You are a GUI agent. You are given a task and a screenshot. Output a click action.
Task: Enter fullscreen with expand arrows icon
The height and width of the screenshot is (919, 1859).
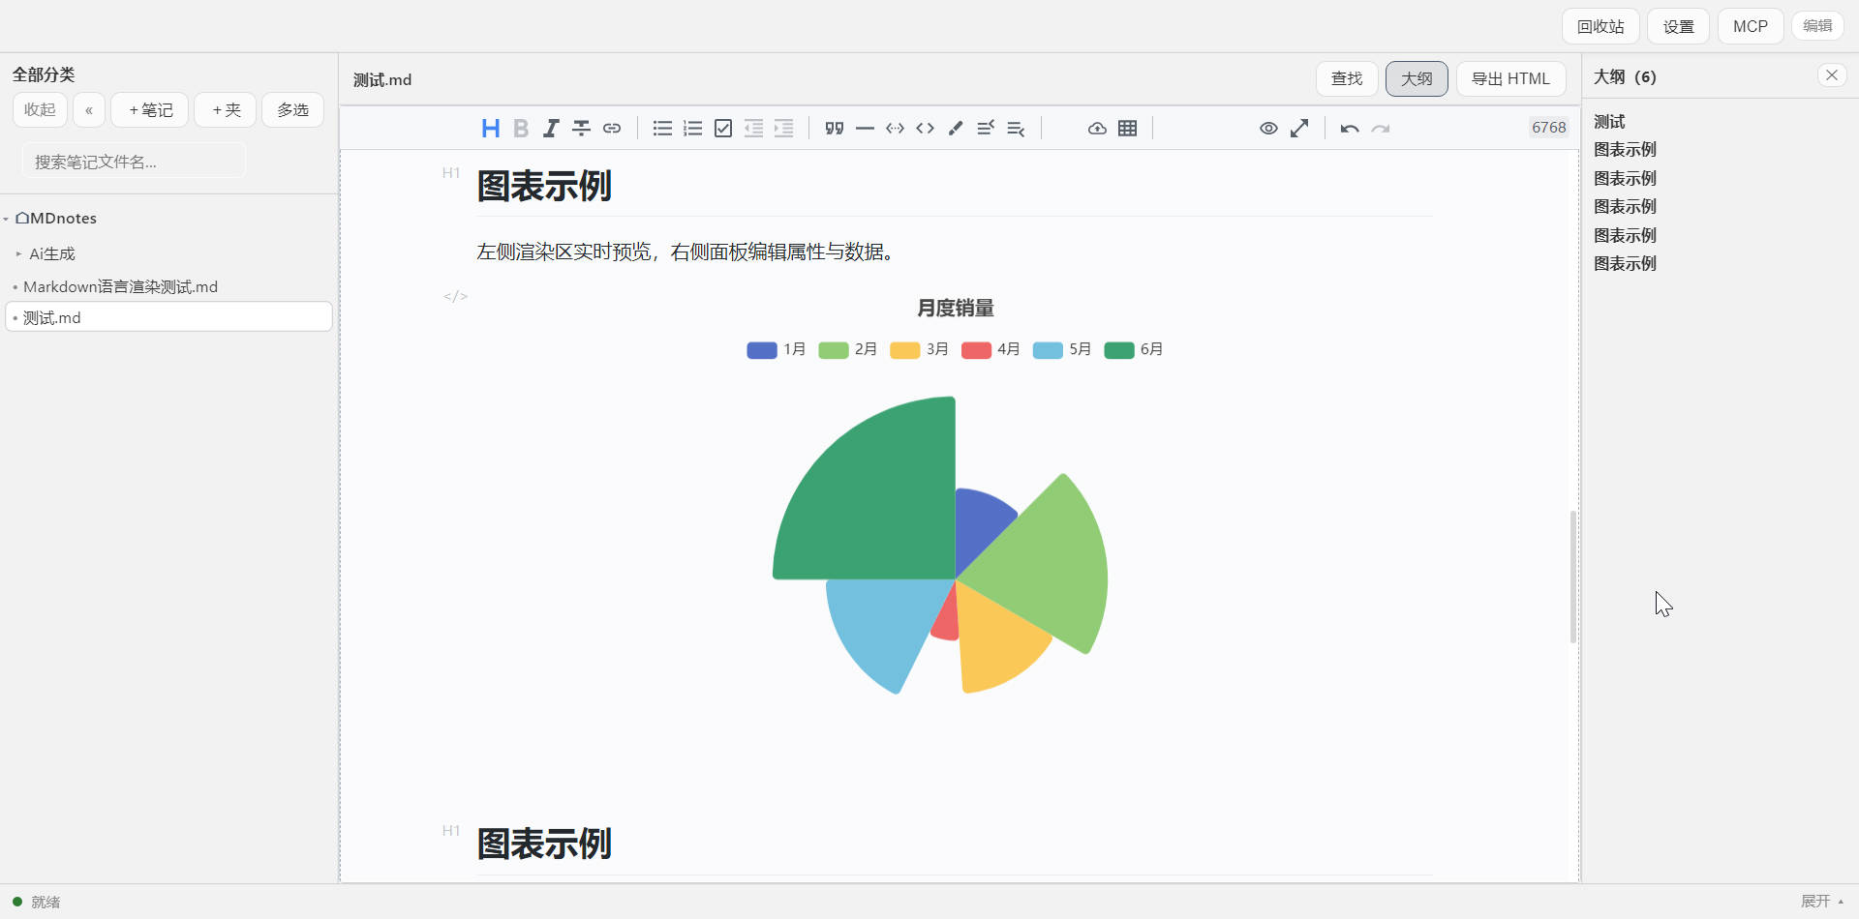pos(1299,128)
